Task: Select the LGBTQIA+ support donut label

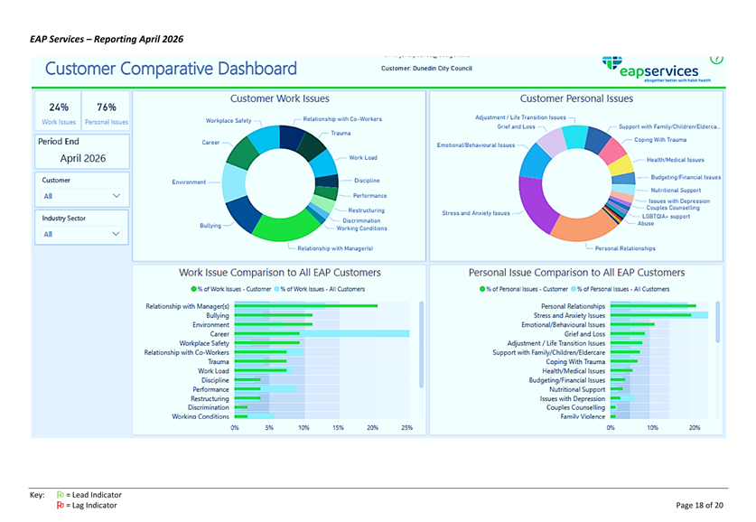Action: [x=666, y=217]
